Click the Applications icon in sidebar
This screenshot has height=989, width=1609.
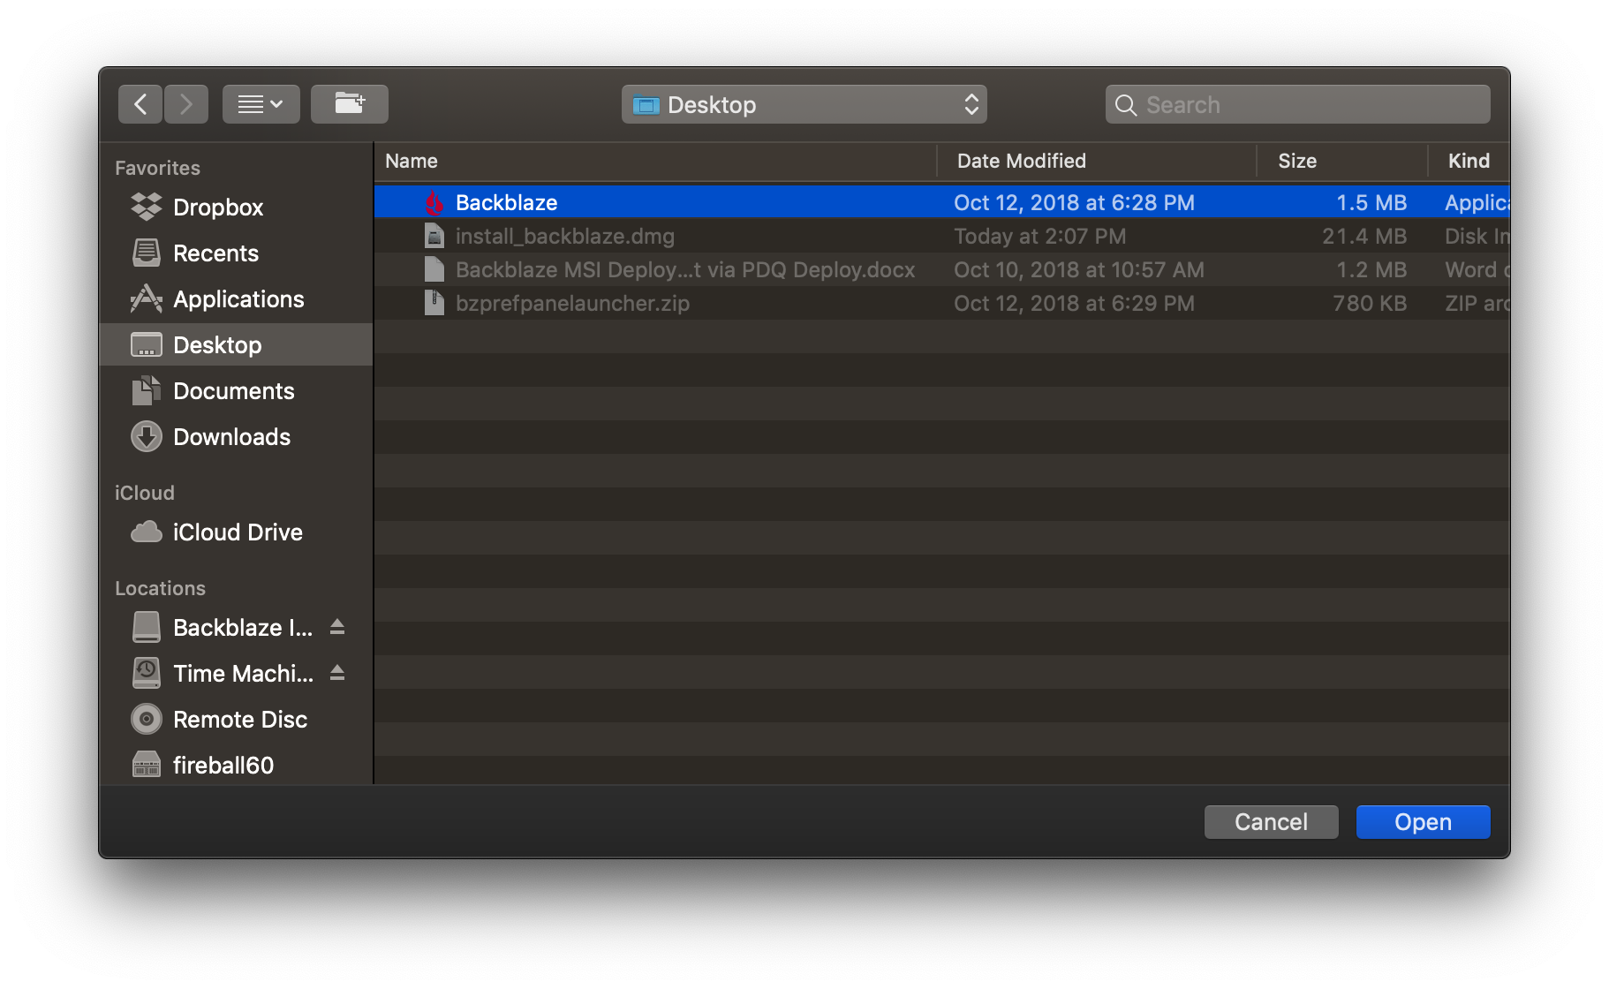(146, 298)
